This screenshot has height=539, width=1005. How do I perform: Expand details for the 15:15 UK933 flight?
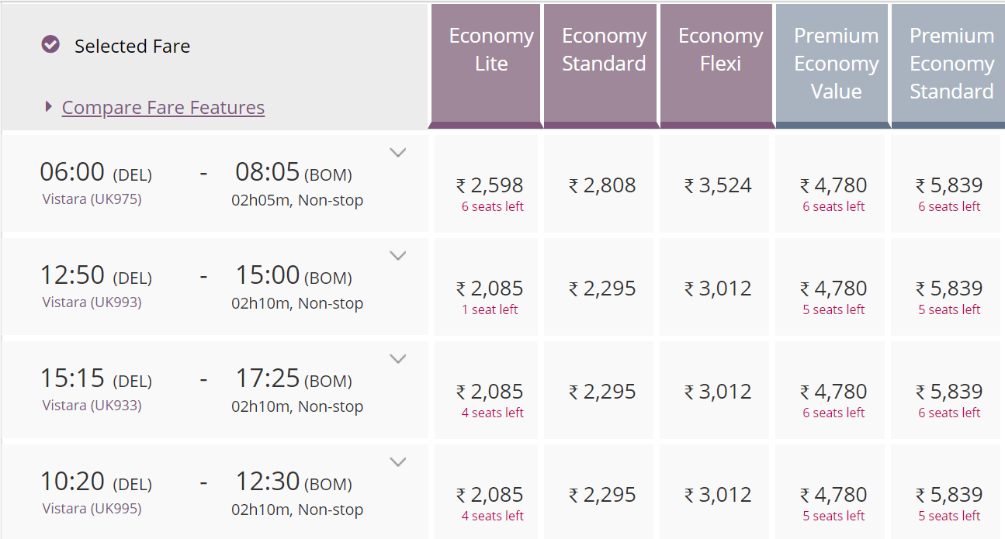click(x=398, y=359)
